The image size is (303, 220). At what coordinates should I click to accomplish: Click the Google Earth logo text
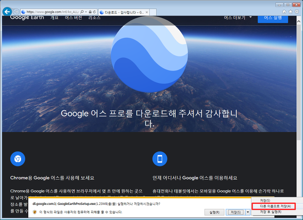[x=27, y=18]
